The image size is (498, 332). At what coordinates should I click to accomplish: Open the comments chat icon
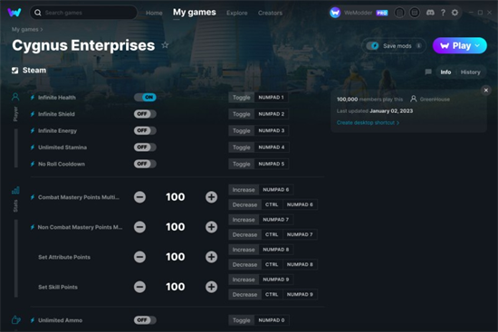click(x=428, y=72)
